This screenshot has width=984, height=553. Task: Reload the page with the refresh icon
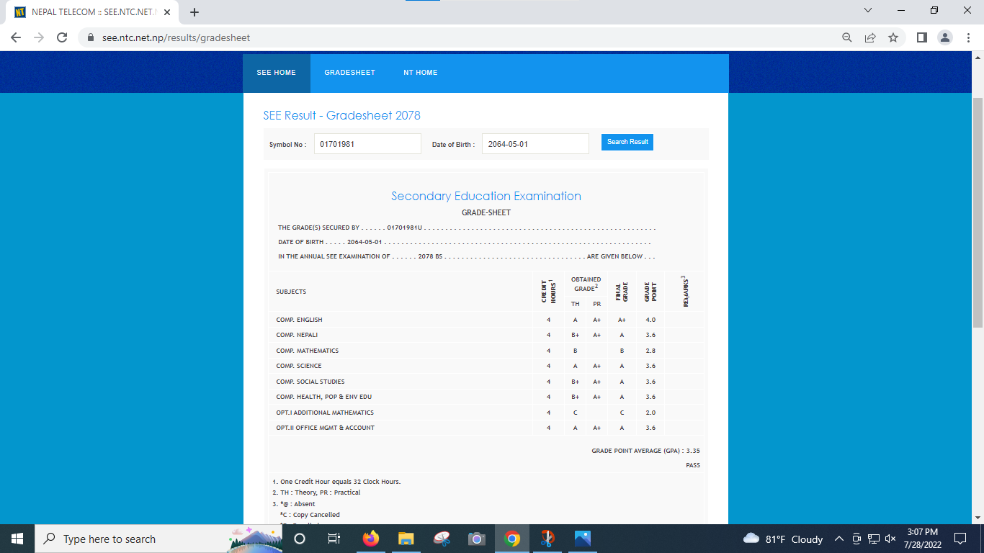pyautogui.click(x=62, y=37)
